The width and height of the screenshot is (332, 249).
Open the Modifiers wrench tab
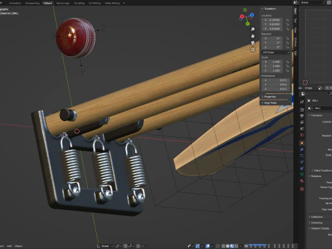coord(302,149)
